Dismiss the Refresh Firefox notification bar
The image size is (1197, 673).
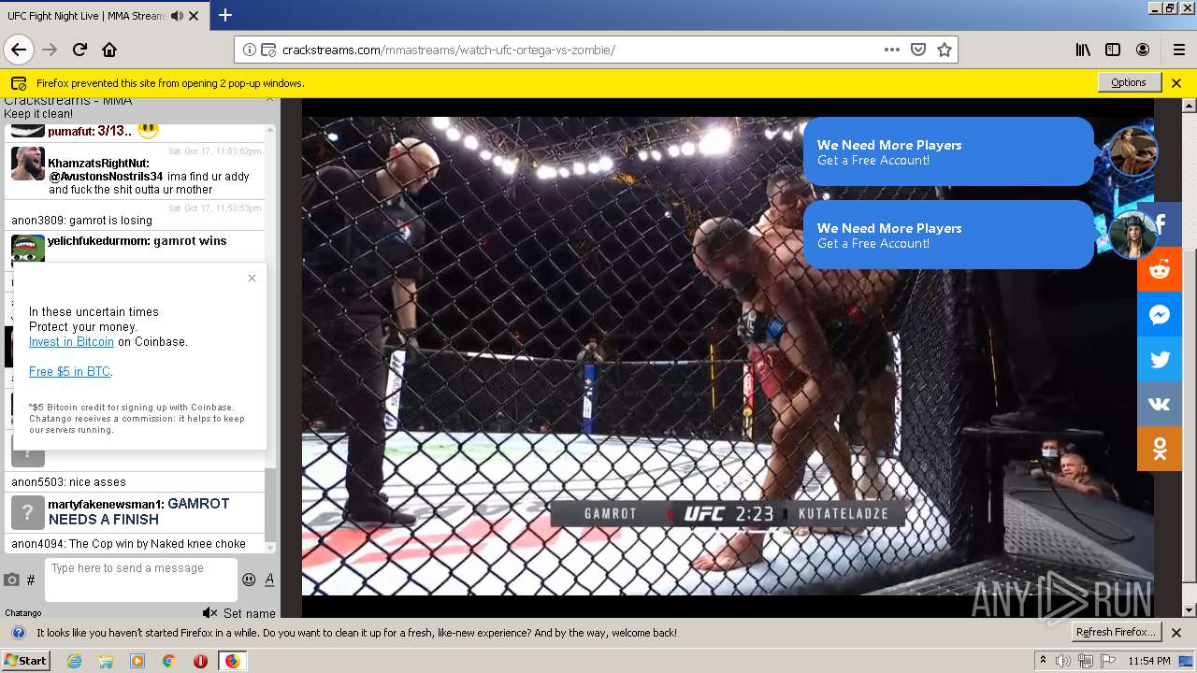(1176, 633)
